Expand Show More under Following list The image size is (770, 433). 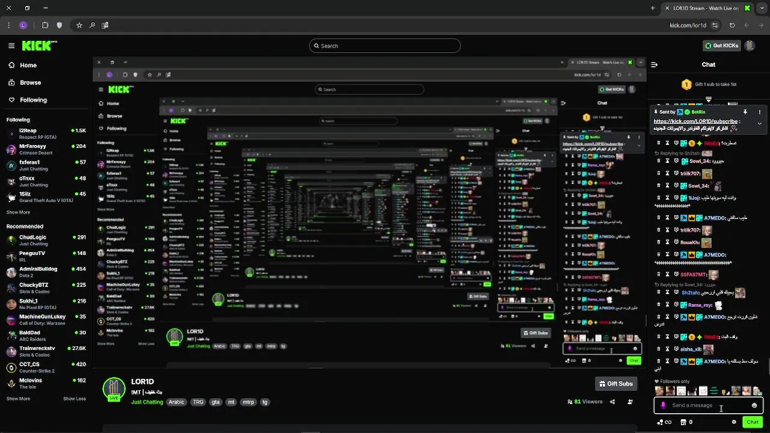pos(18,212)
